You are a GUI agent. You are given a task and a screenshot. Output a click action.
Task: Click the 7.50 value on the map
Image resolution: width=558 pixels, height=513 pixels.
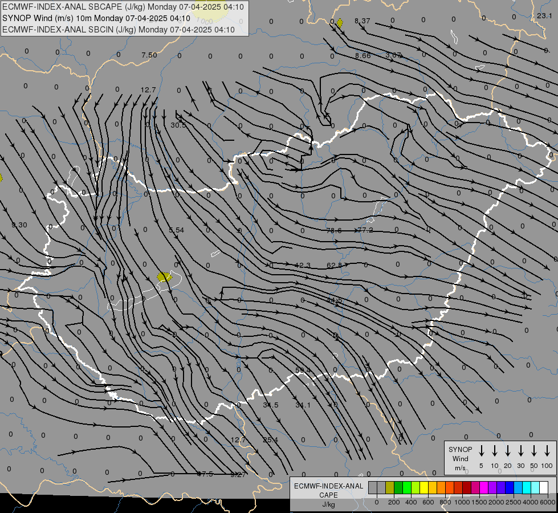[149, 55]
